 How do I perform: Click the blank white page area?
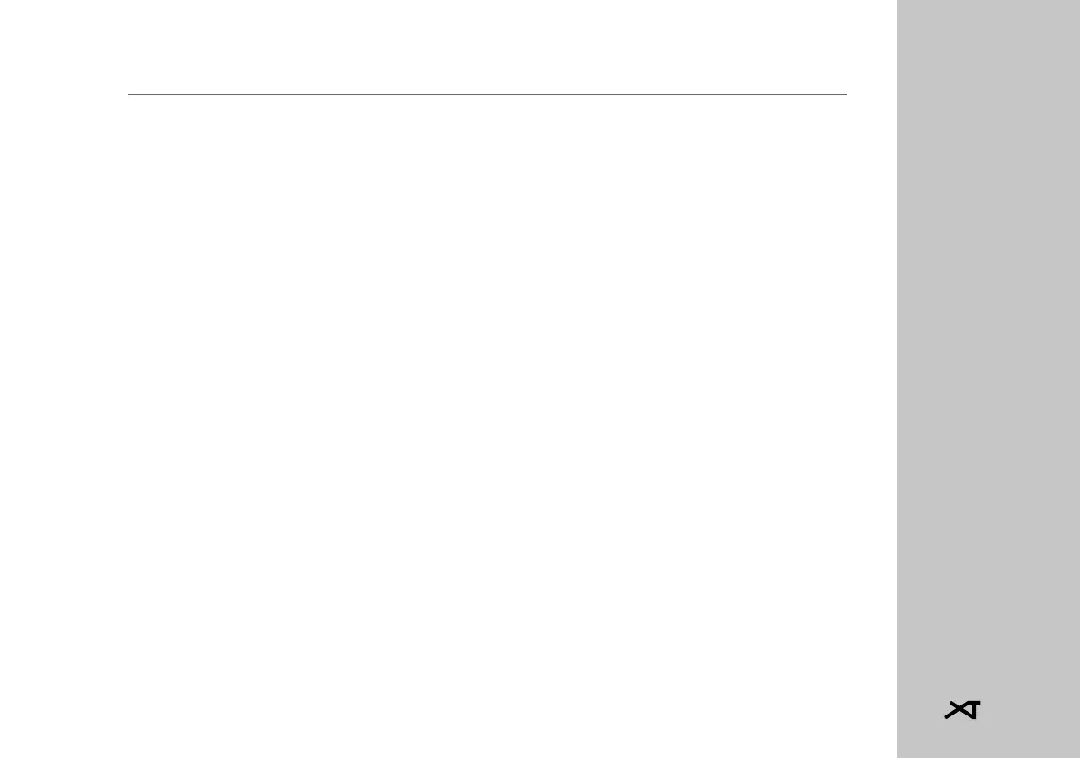(x=448, y=413)
